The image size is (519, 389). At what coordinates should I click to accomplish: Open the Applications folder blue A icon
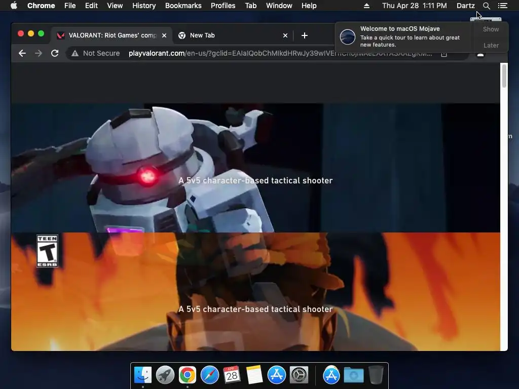[331, 375]
